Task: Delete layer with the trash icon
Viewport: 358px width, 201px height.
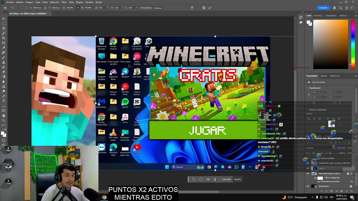Action: pyautogui.click(x=351, y=191)
